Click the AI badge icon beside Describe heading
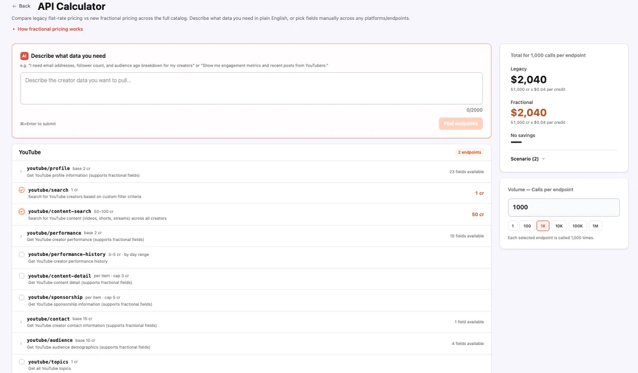The width and height of the screenshot is (638, 373). (x=24, y=55)
